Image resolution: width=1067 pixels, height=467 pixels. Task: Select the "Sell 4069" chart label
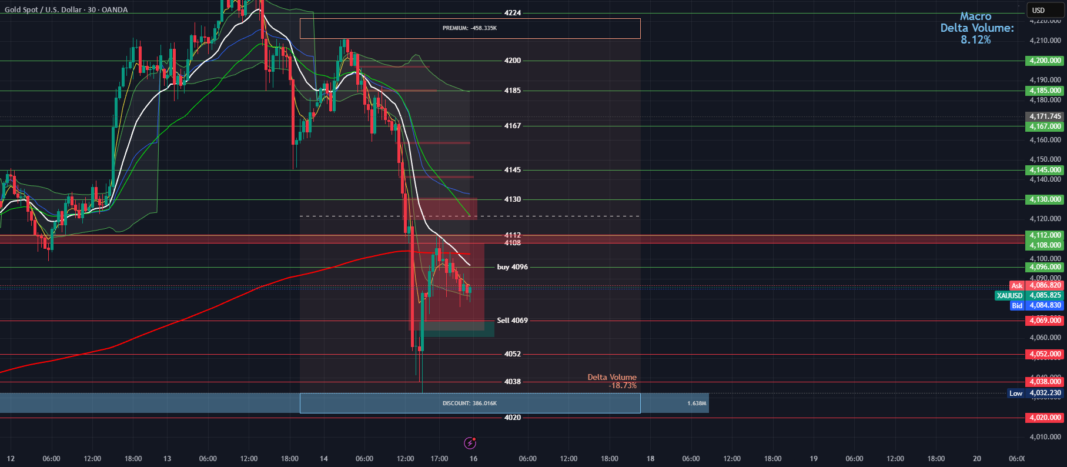(512, 321)
